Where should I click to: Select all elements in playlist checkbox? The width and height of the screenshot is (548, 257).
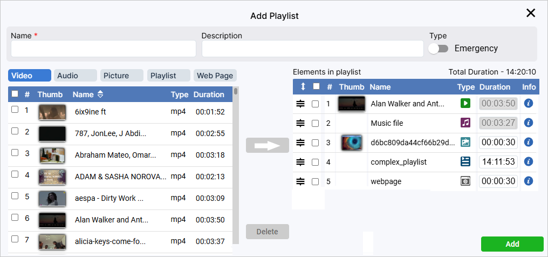317,86
